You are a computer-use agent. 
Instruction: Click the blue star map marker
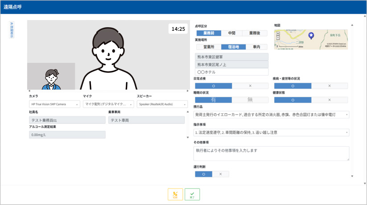311,36
